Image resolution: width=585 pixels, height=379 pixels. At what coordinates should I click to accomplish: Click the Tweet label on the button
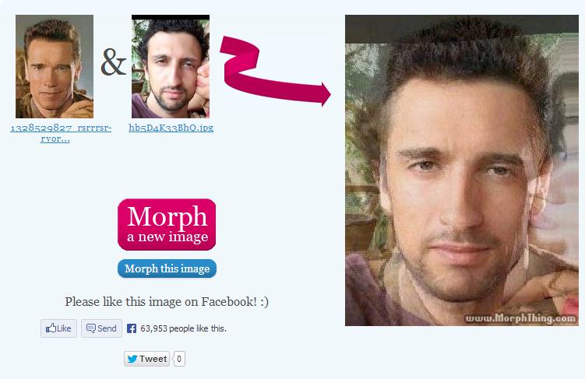click(x=153, y=359)
